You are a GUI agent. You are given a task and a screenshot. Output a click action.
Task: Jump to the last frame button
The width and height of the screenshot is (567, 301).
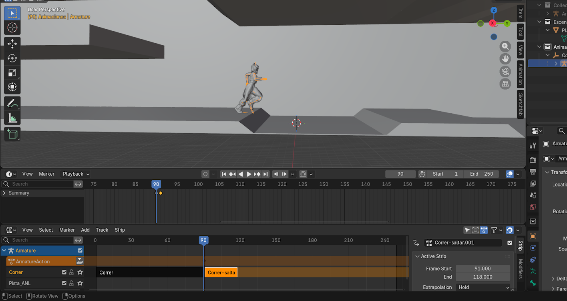click(265, 174)
